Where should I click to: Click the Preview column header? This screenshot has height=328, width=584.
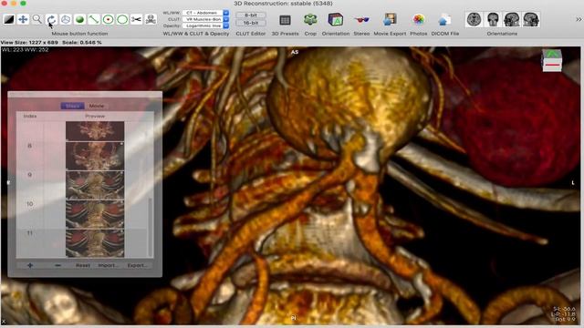tap(95, 116)
